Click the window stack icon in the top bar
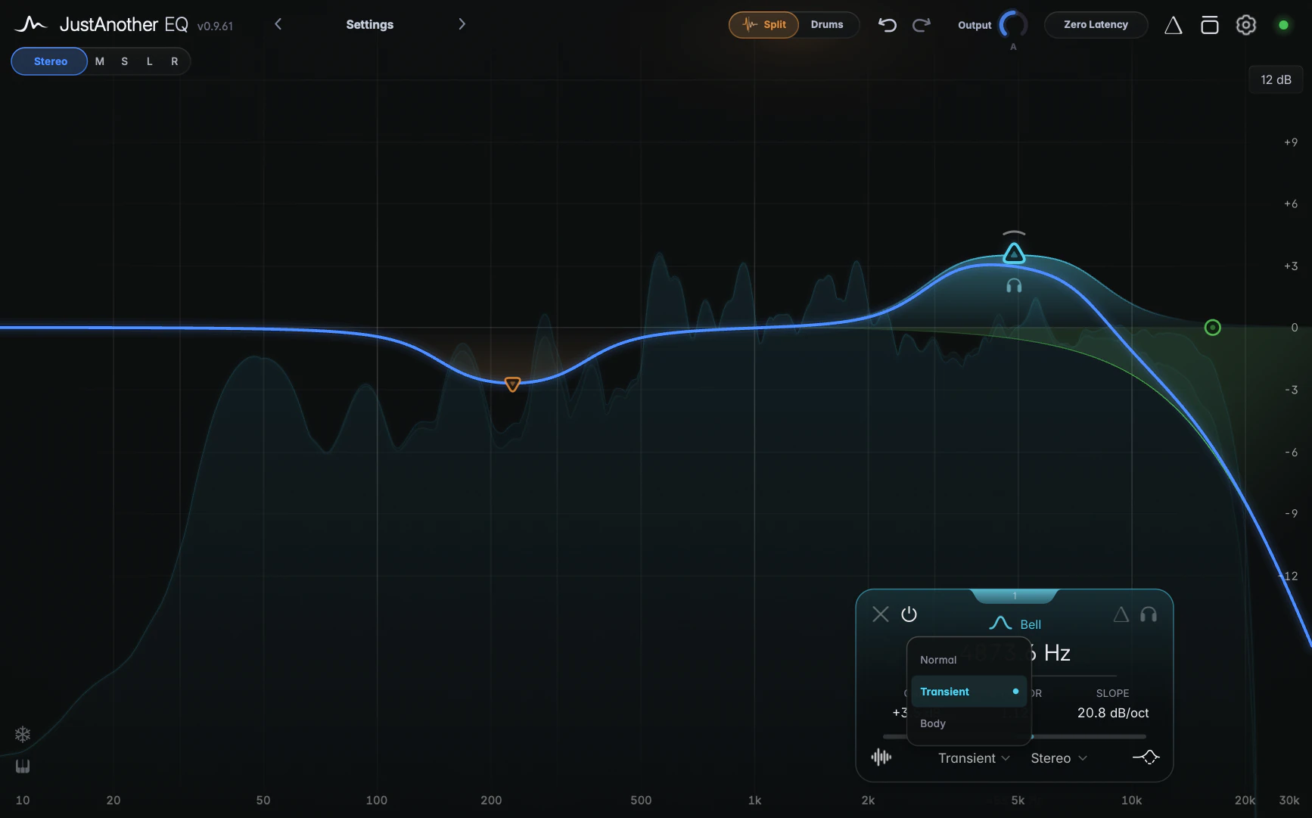The height and width of the screenshot is (818, 1312). 1209,25
